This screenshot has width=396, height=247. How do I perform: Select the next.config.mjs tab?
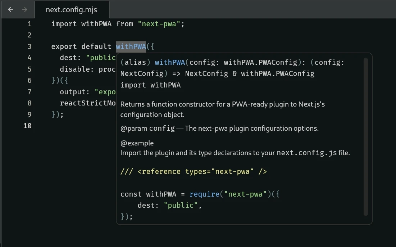(x=71, y=10)
